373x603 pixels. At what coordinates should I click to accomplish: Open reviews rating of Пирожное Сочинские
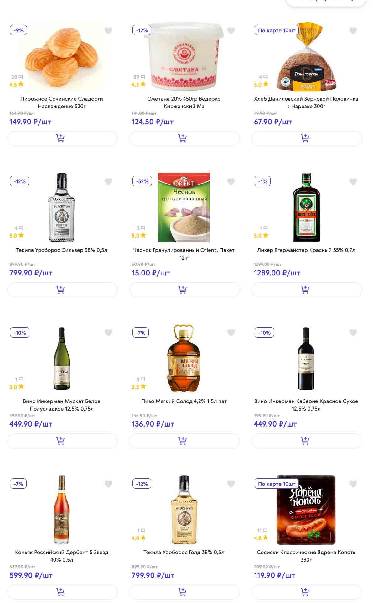point(17,81)
